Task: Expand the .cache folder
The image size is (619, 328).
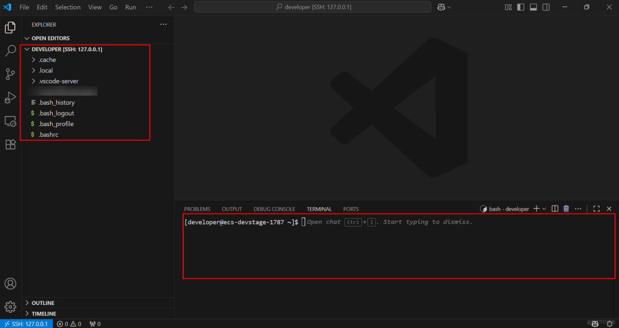Action: click(98, 60)
